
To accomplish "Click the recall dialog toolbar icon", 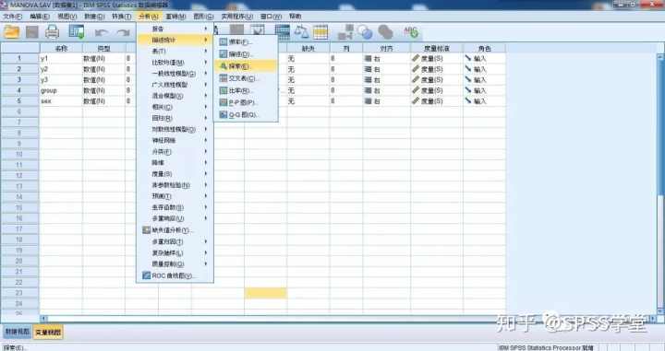I will click(x=77, y=32).
